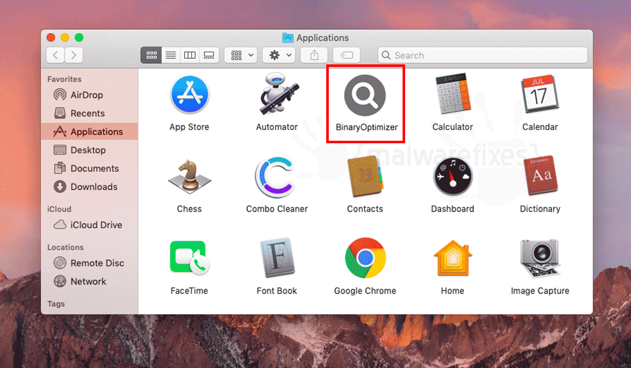
Task: Open the Combo Cleaner app icon
Action: (x=276, y=177)
